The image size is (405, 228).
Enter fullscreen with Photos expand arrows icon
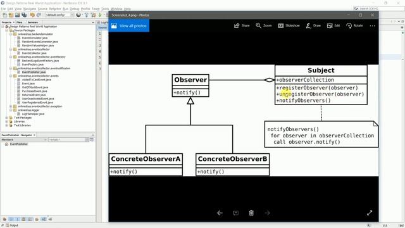[370, 213]
